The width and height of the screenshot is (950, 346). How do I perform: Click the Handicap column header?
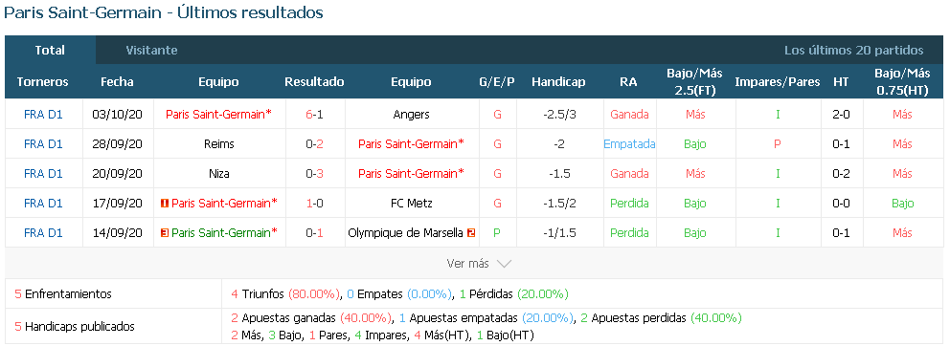pos(558,81)
